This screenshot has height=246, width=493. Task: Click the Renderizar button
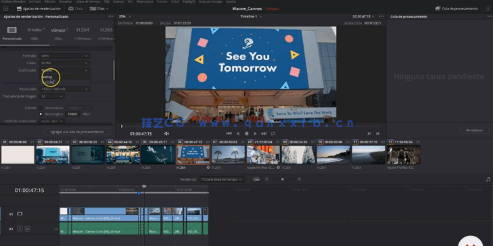tap(475, 130)
